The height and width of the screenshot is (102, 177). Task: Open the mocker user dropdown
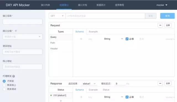(162, 5)
